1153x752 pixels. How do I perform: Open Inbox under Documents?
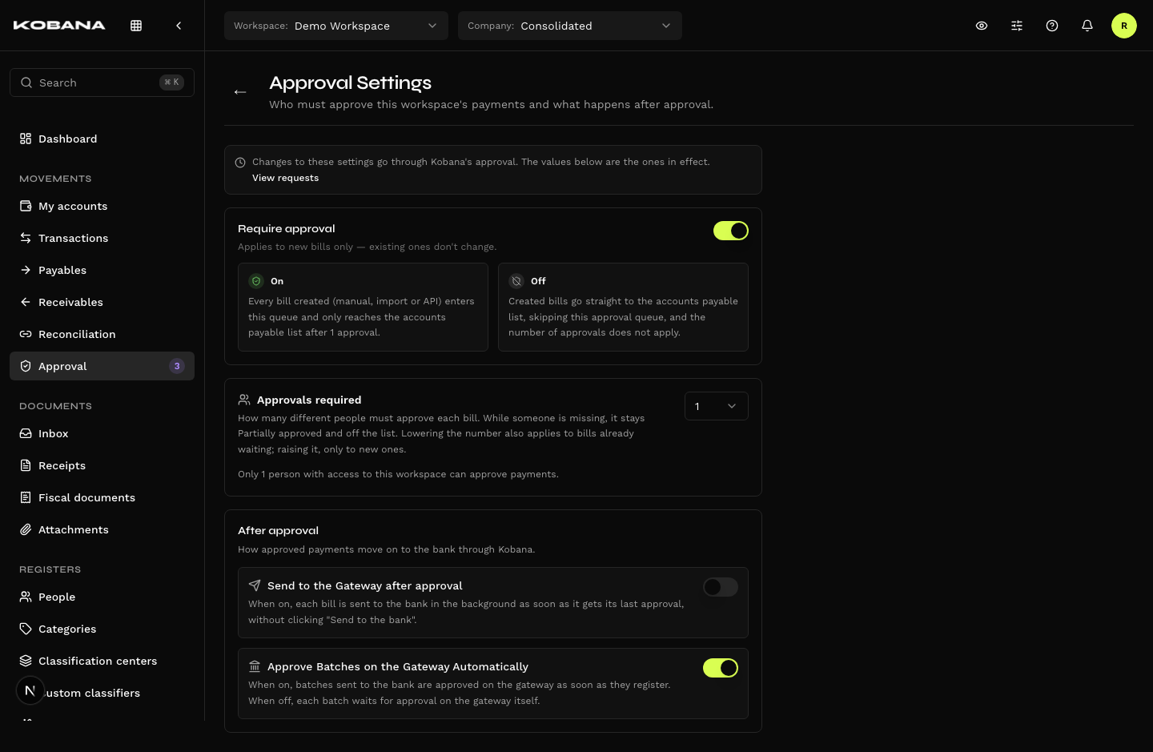(102, 433)
